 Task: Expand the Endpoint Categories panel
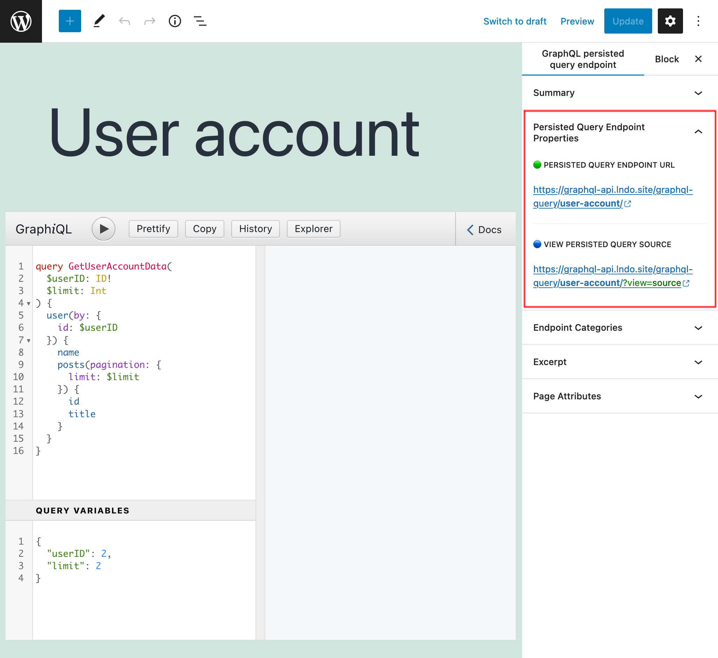[x=620, y=328]
